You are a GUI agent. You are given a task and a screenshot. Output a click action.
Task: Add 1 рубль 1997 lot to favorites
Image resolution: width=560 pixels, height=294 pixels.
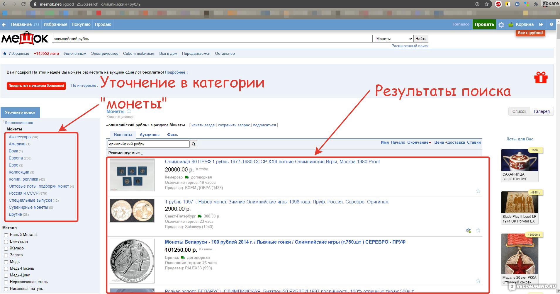[478, 230]
